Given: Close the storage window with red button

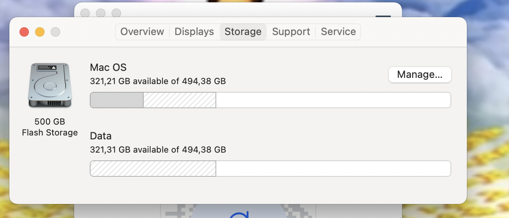Looking at the screenshot, I should 24,32.
